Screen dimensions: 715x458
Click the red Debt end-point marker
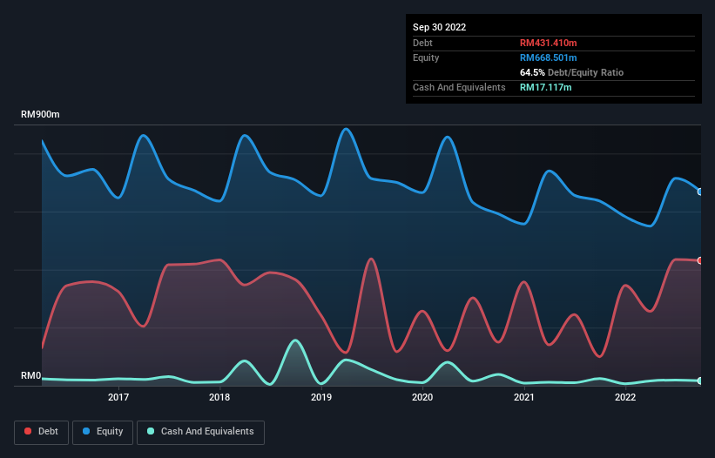tap(700, 260)
